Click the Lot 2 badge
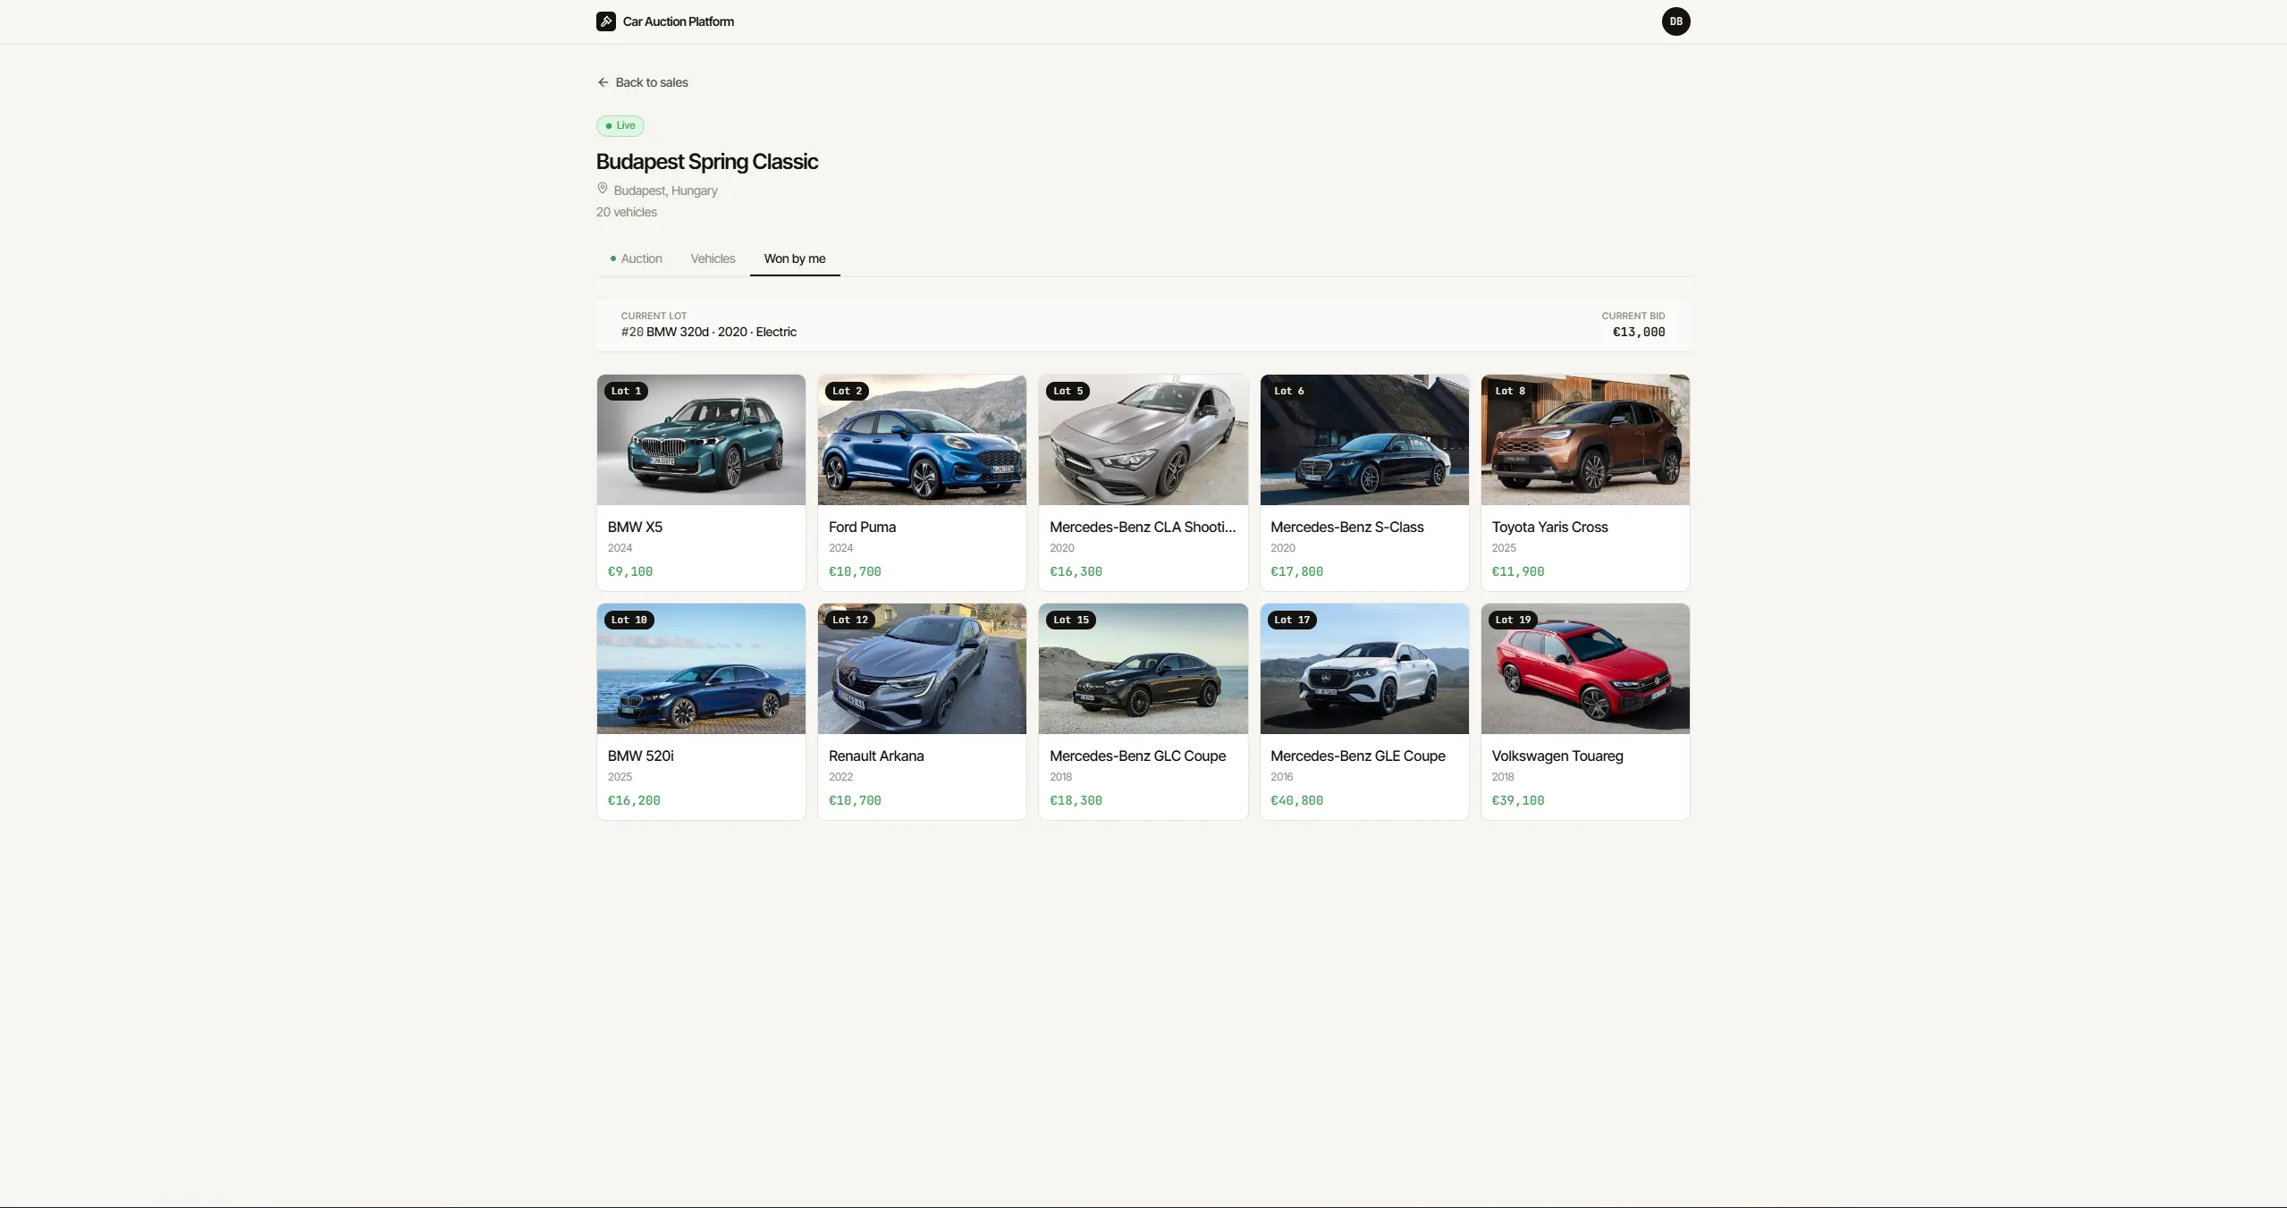The width and height of the screenshot is (2287, 1208). pyautogui.click(x=847, y=391)
